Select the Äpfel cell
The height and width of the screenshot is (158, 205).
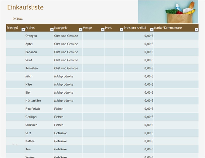click(x=39, y=44)
